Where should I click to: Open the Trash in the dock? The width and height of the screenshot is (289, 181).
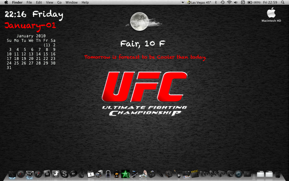pyautogui.click(x=278, y=174)
